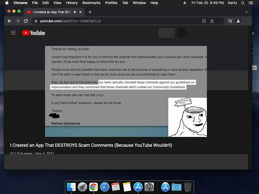Open page in app icon in address bar

pyautogui.click(x=204, y=21)
